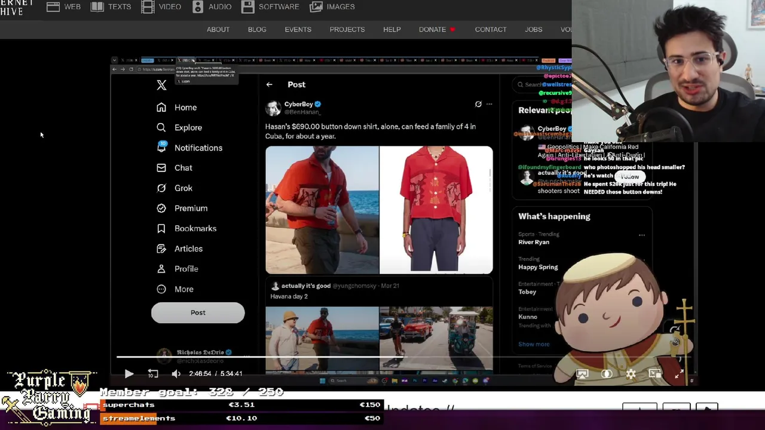
Task: Open the IMAGES section
Action: 332,7
